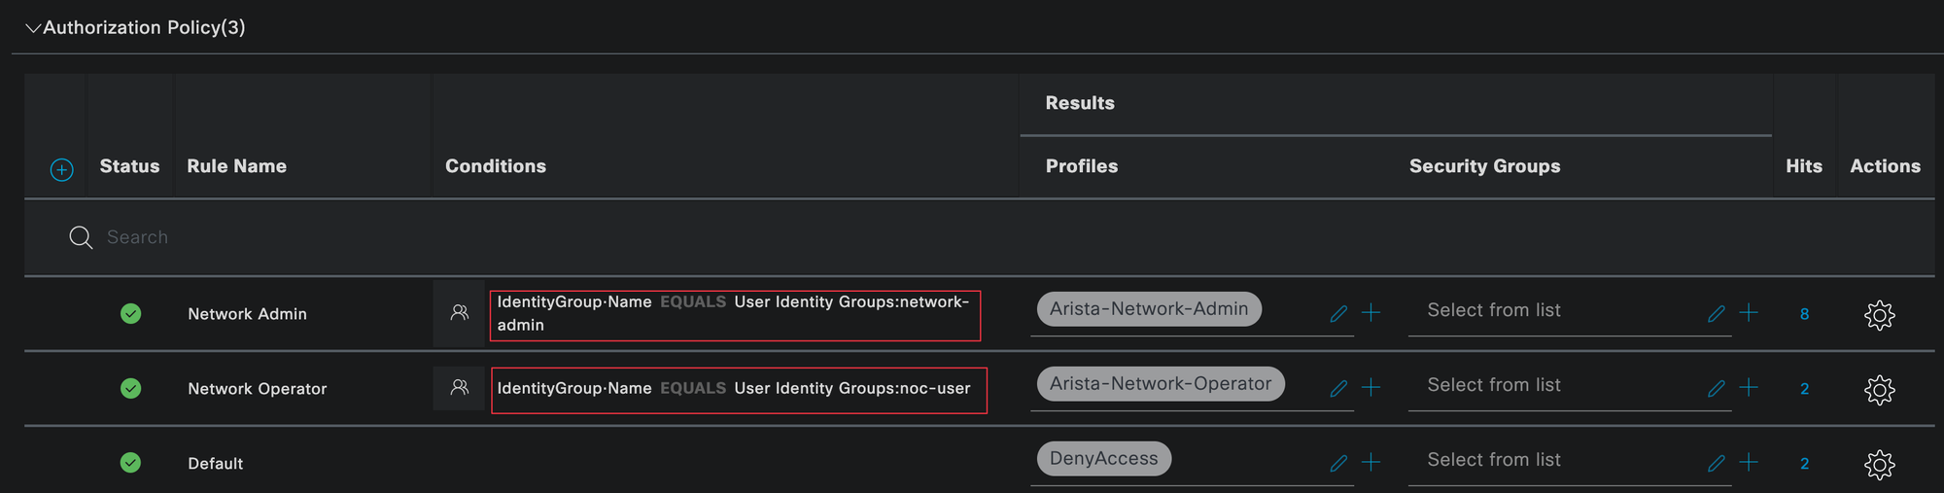Add security group plus icon for Network Admin
Image resolution: width=1944 pixels, height=493 pixels.
click(x=1748, y=313)
